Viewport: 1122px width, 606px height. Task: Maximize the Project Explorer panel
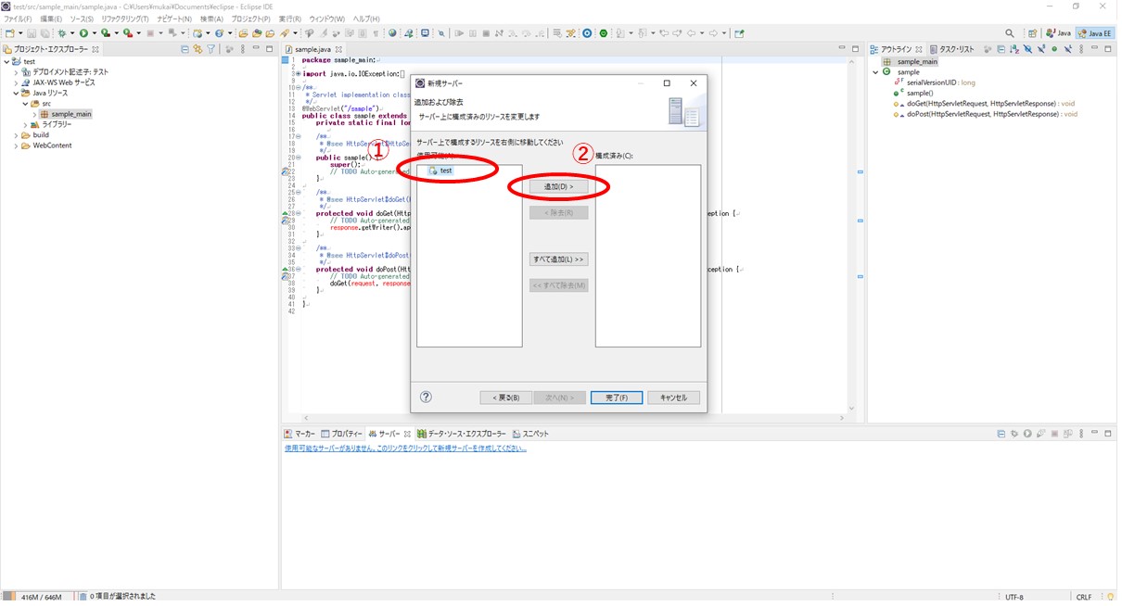point(269,49)
